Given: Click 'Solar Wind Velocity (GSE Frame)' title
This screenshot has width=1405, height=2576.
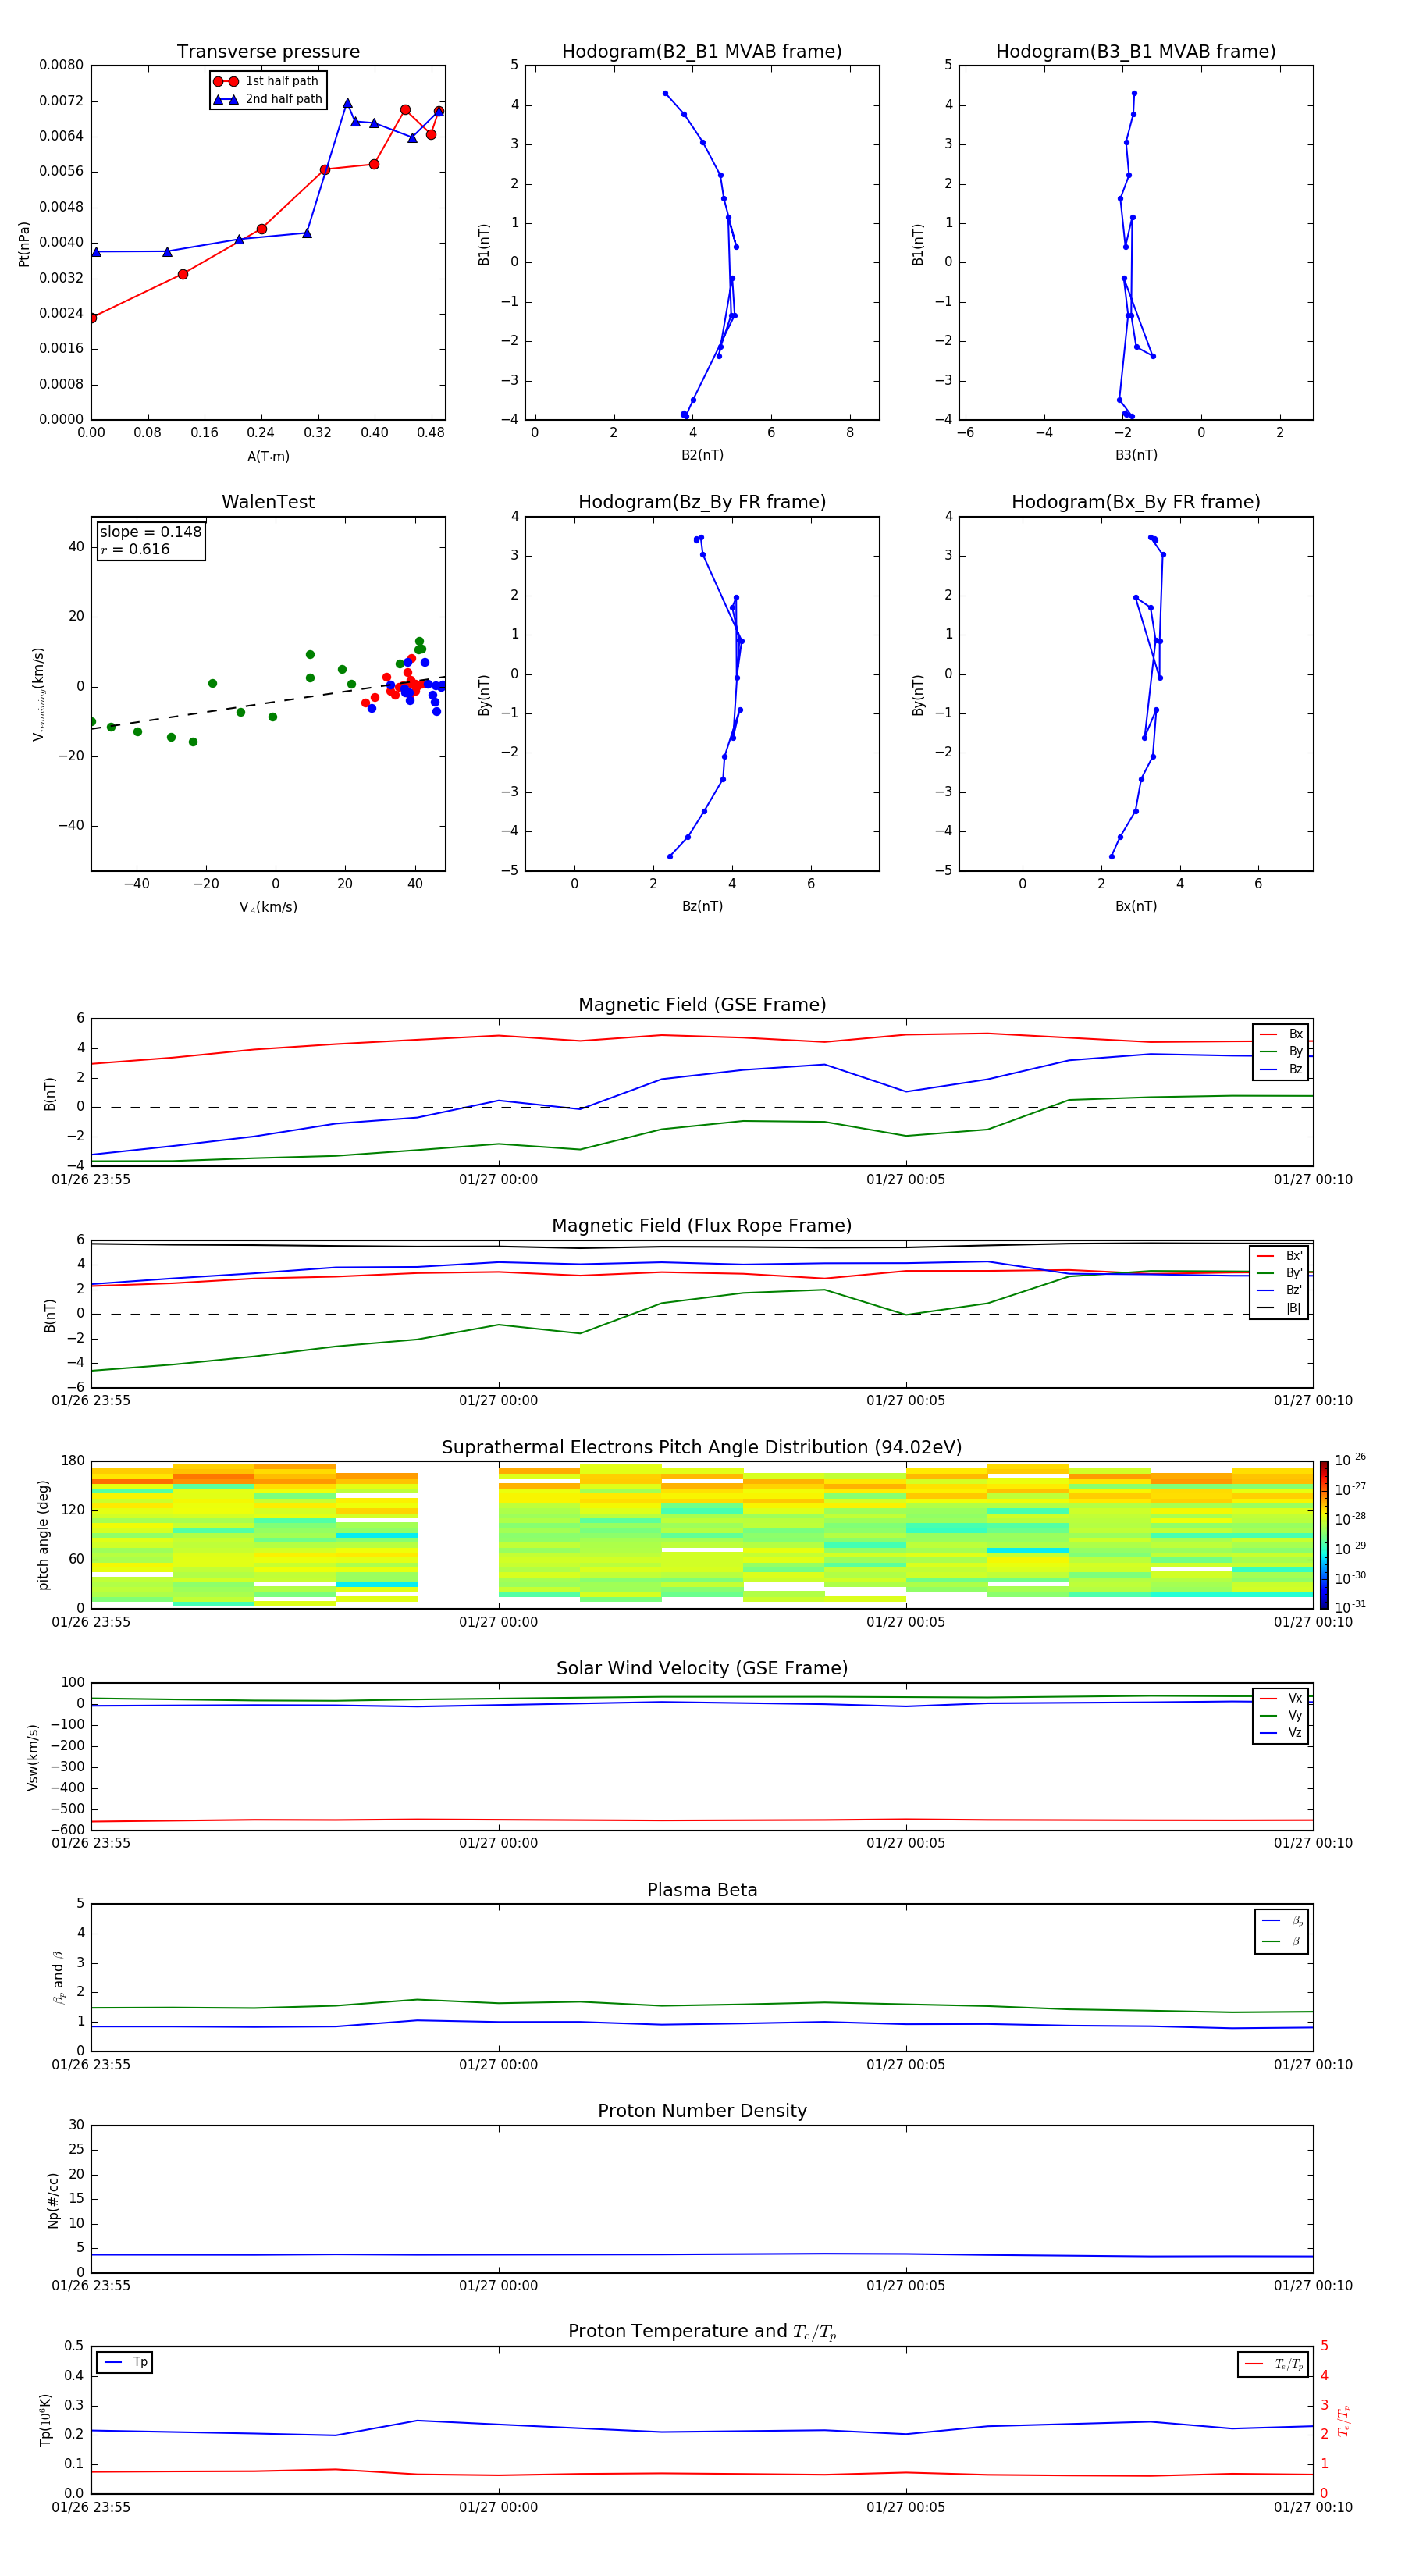Looking at the screenshot, I should click(702, 1668).
